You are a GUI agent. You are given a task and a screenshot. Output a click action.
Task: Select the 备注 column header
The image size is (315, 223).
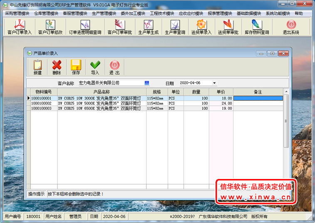point(258,92)
